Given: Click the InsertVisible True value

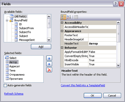Looking at the screenshot, I should point(102,64).
